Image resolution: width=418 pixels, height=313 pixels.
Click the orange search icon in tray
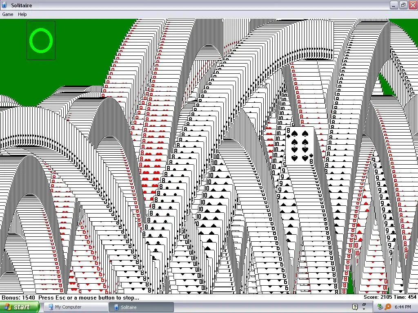click(388, 307)
